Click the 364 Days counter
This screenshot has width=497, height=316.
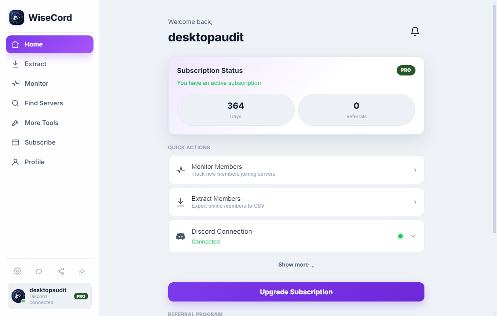(x=236, y=110)
